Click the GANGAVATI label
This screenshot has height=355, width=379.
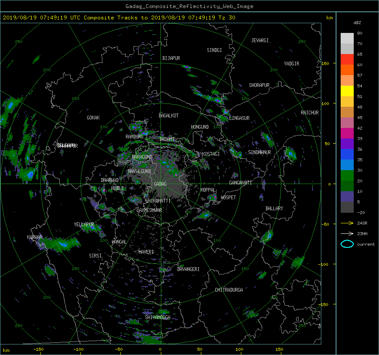(240, 183)
